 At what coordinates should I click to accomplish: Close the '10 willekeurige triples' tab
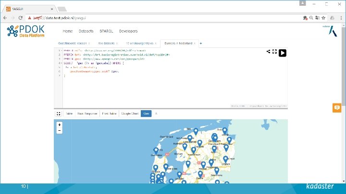(156, 44)
